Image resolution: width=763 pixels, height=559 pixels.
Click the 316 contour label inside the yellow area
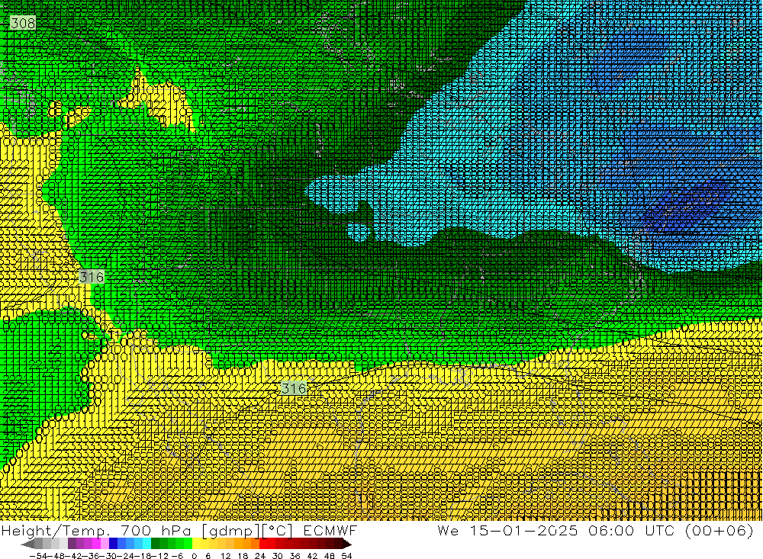tap(294, 387)
